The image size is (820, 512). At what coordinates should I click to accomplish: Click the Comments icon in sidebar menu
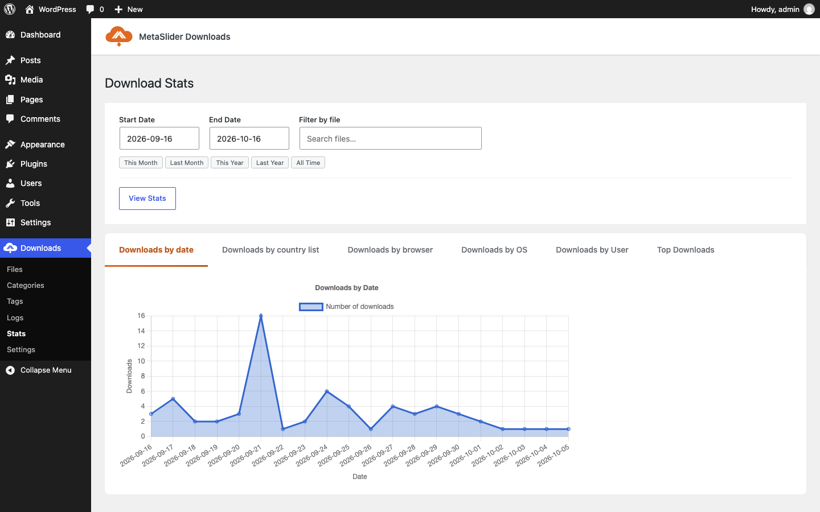click(10, 119)
